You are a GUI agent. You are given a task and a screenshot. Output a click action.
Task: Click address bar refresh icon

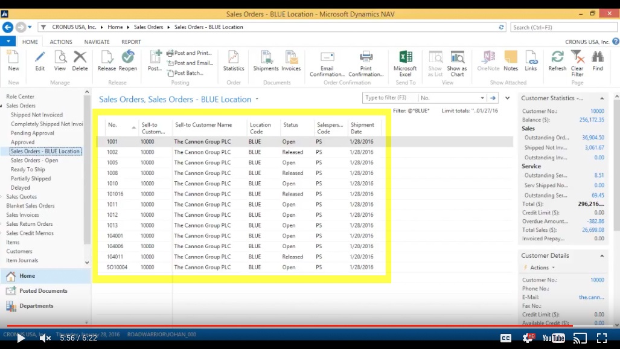point(502,27)
